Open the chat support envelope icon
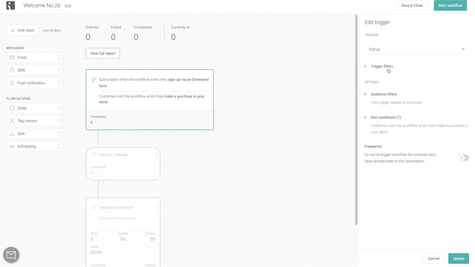The height and width of the screenshot is (267, 475). (11, 255)
